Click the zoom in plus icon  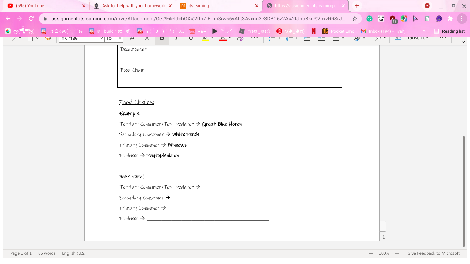click(x=397, y=253)
